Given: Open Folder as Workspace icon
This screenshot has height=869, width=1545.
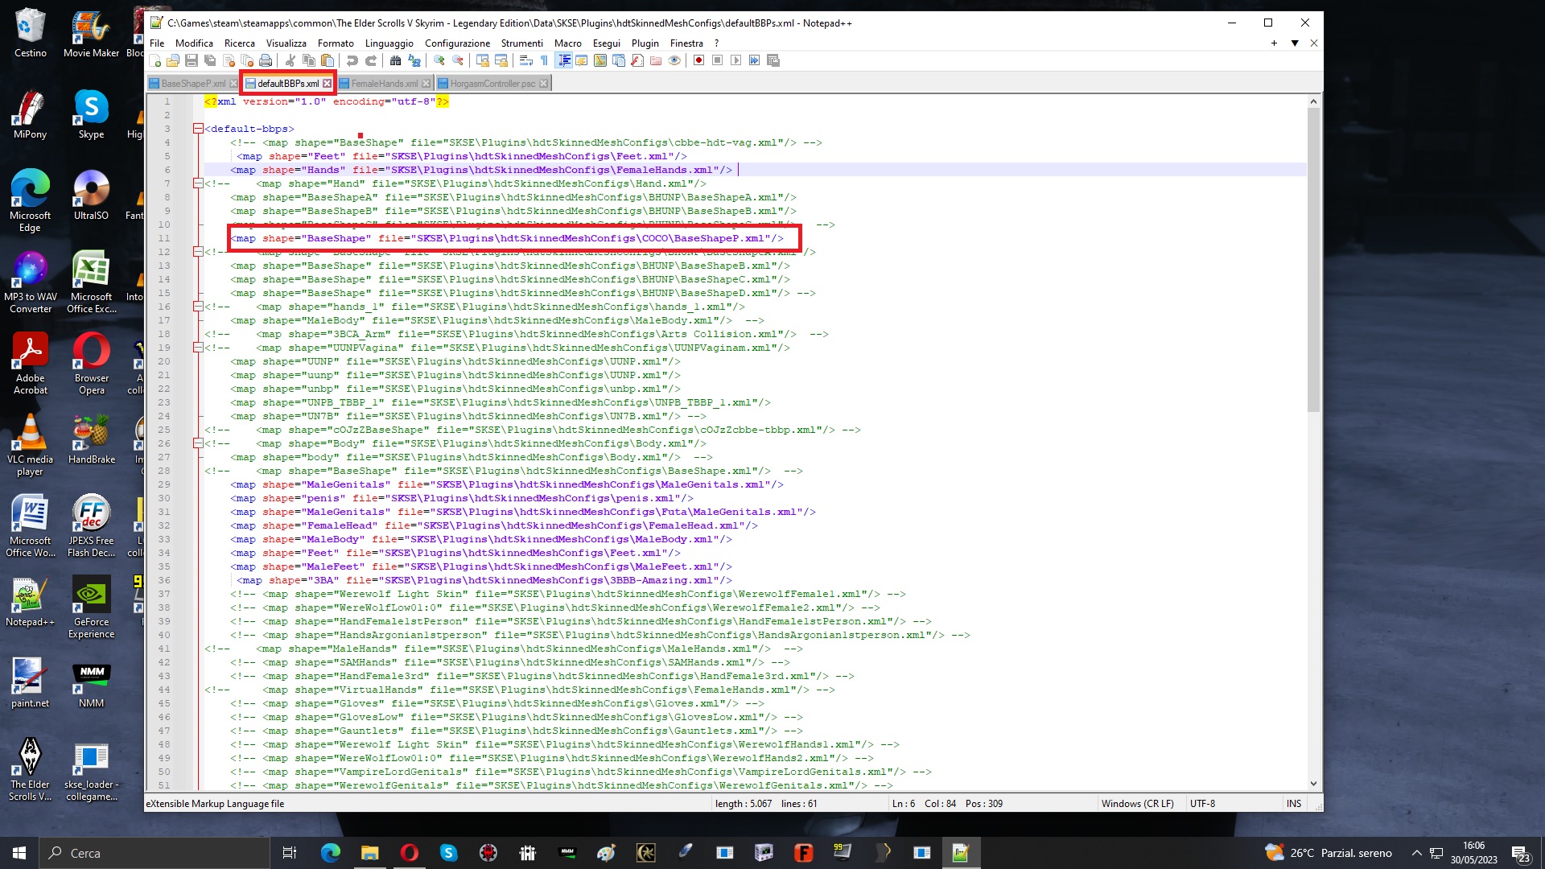Looking at the screenshot, I should point(656,60).
